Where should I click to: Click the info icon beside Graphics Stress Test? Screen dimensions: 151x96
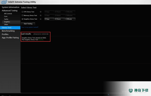coord(41,19)
